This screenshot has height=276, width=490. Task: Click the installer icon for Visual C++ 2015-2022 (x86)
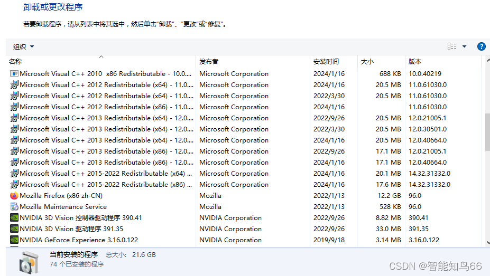(14, 184)
